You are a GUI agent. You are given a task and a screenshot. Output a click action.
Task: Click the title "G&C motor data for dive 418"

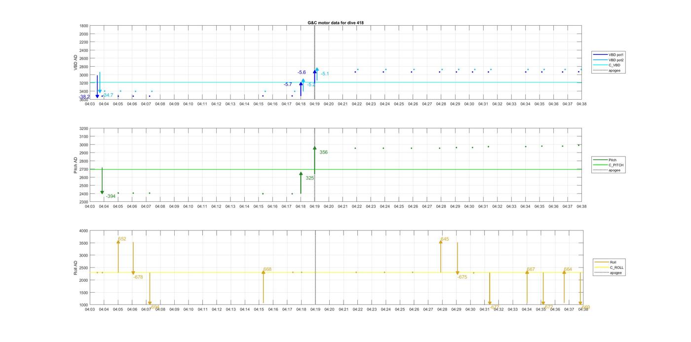point(335,23)
